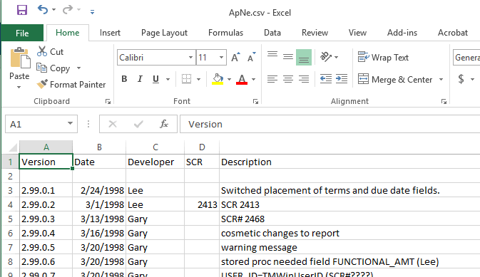Click the Increase Indent icon
480x277 pixels.
342,79
